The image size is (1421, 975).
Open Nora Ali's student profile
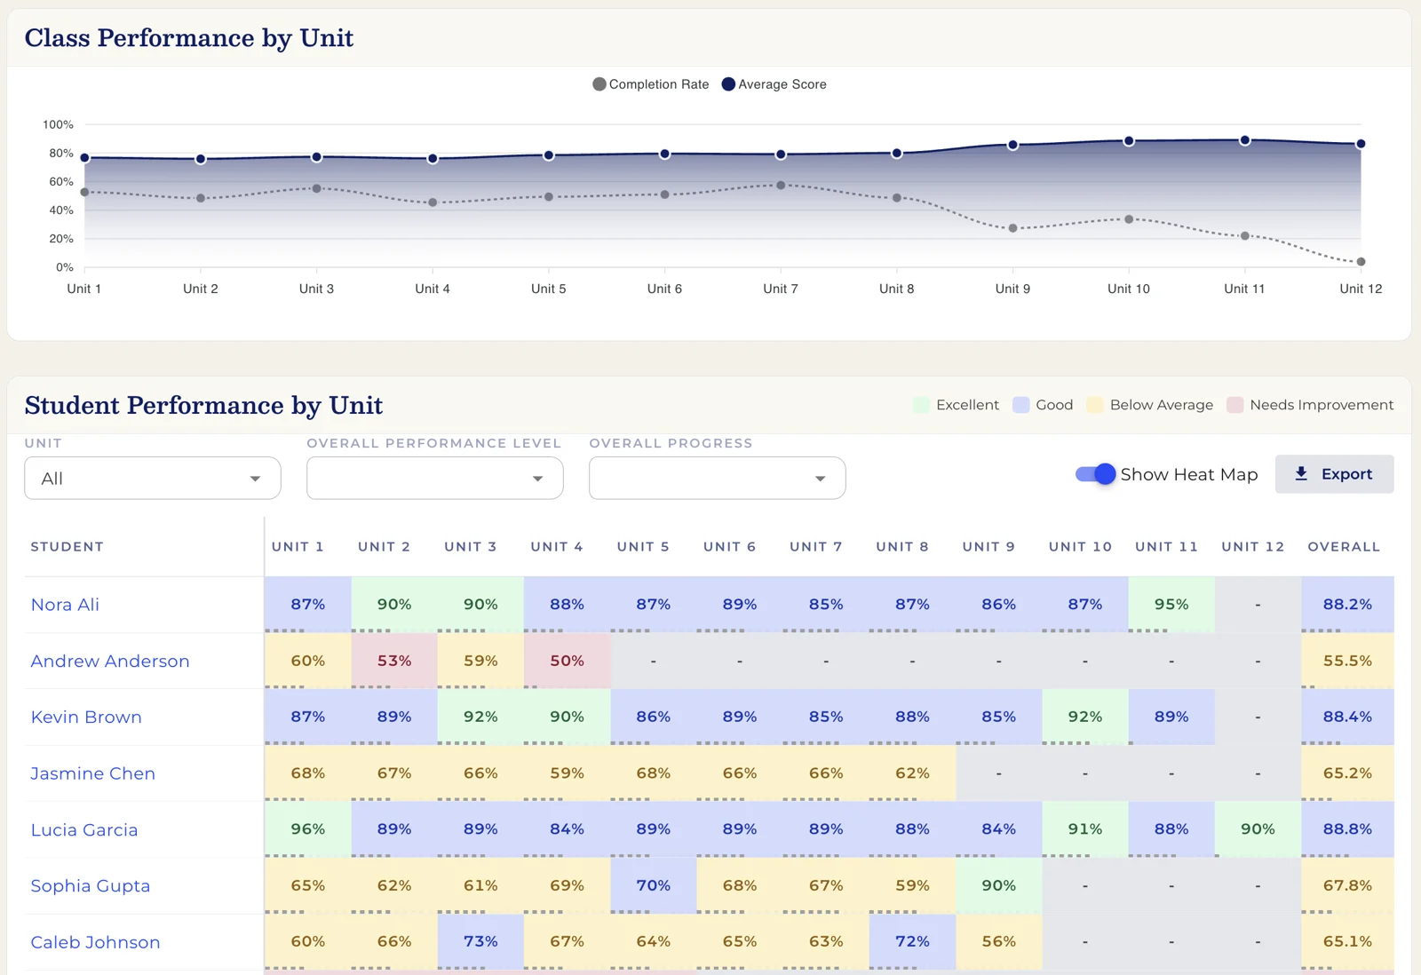pos(65,605)
